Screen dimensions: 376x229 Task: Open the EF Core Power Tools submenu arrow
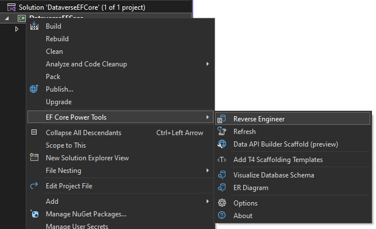pos(207,117)
